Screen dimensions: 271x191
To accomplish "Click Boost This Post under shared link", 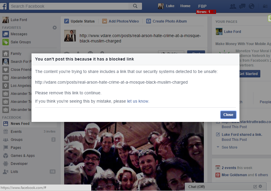I will click(x=234, y=140).
